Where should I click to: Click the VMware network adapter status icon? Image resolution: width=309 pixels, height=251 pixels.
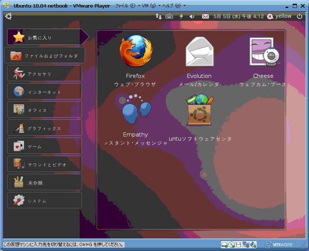(246, 245)
